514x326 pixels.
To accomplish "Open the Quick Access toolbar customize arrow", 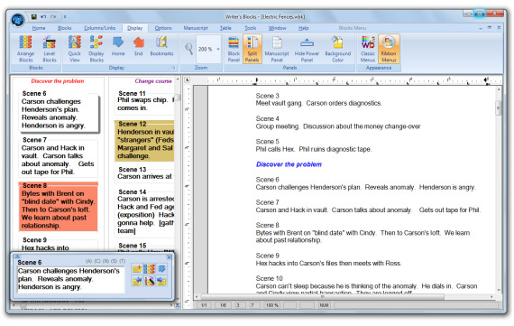I will tap(65, 16).
